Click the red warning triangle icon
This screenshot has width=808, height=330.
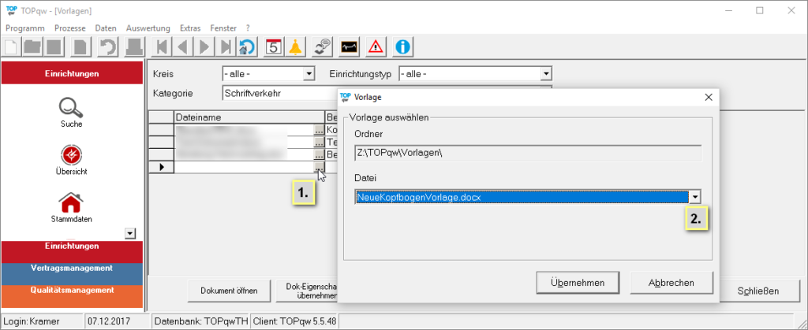(376, 46)
